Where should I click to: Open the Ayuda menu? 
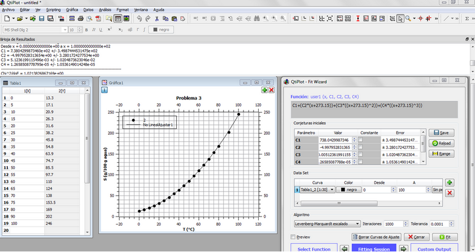[159, 10]
